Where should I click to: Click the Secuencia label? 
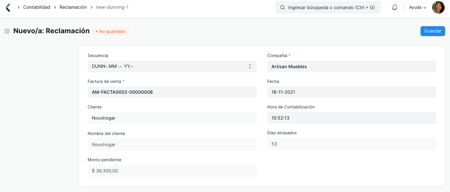tap(98, 56)
